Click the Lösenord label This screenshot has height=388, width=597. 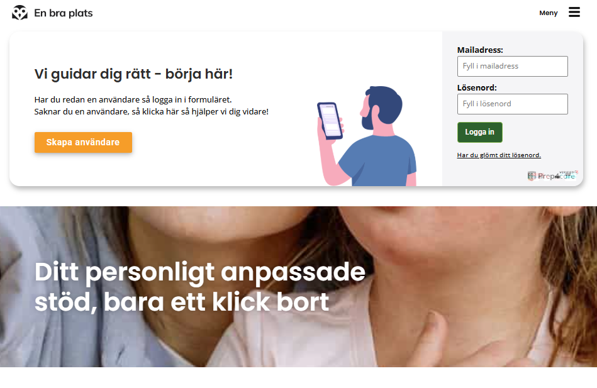point(477,87)
